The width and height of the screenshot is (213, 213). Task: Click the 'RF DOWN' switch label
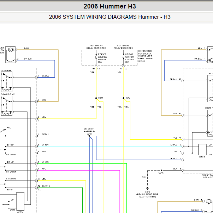click(11, 155)
